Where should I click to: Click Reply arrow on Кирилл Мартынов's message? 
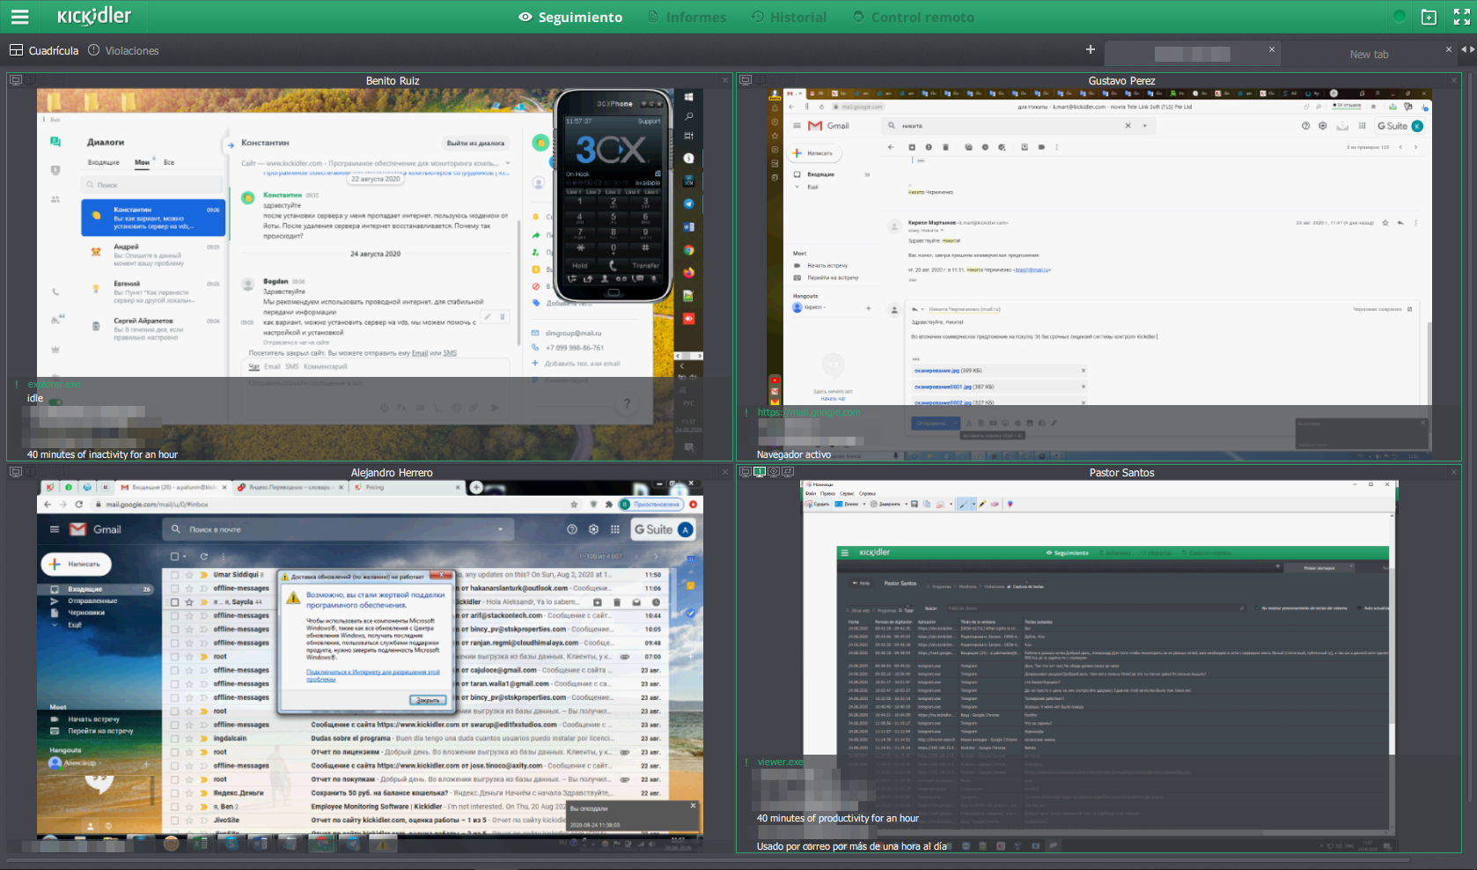tap(1400, 223)
